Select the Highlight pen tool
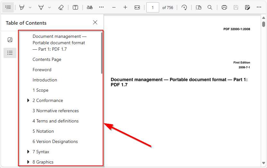Screen dimensions: 267x168 (22, 7)
